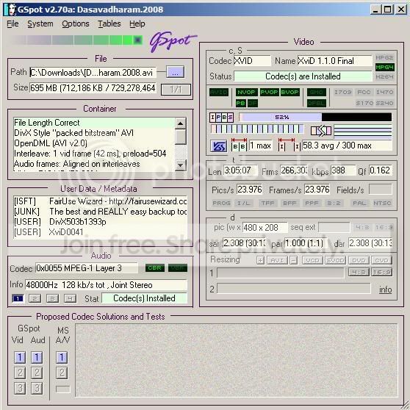Viewport: 410px width, 410px height.
Task: Click the 1/1 file counter button
Action: pos(176,90)
